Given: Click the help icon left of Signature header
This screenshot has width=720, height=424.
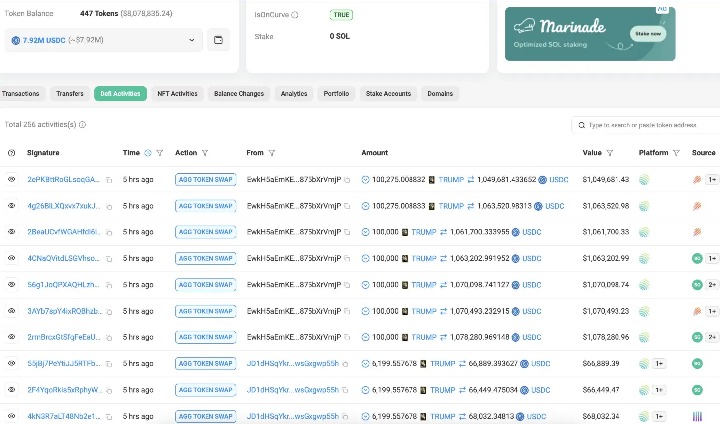Looking at the screenshot, I should (11, 153).
